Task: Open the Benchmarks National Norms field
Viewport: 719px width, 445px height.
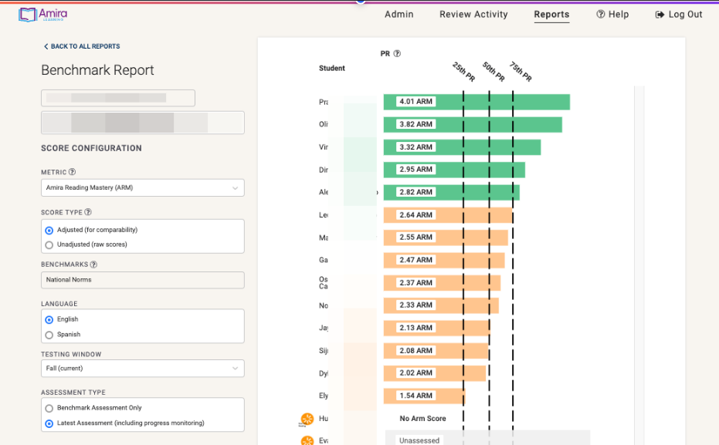Action: point(142,280)
